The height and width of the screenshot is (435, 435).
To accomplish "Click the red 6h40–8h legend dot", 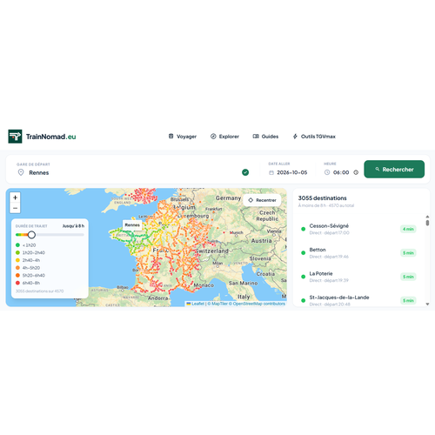I will (17, 283).
